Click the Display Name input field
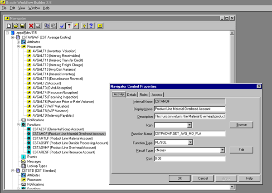This screenshot has width=272, height=193. (190, 109)
